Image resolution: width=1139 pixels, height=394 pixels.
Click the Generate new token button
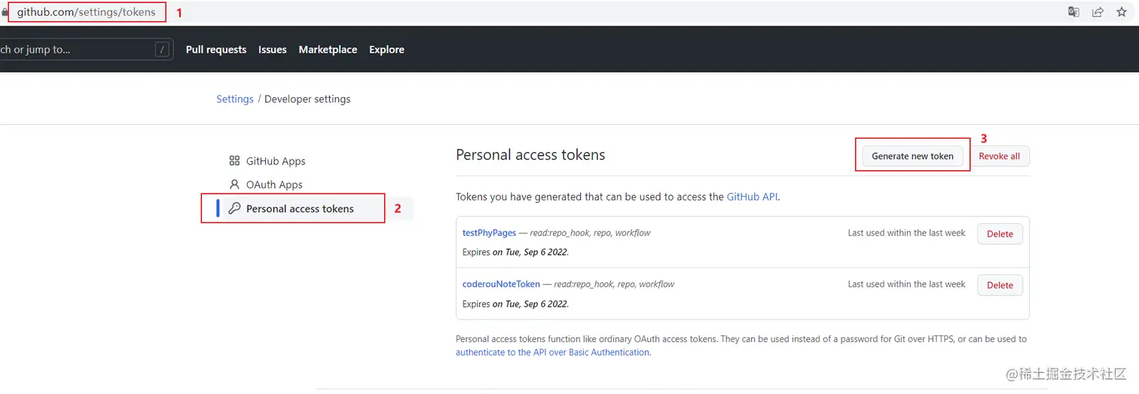912,156
